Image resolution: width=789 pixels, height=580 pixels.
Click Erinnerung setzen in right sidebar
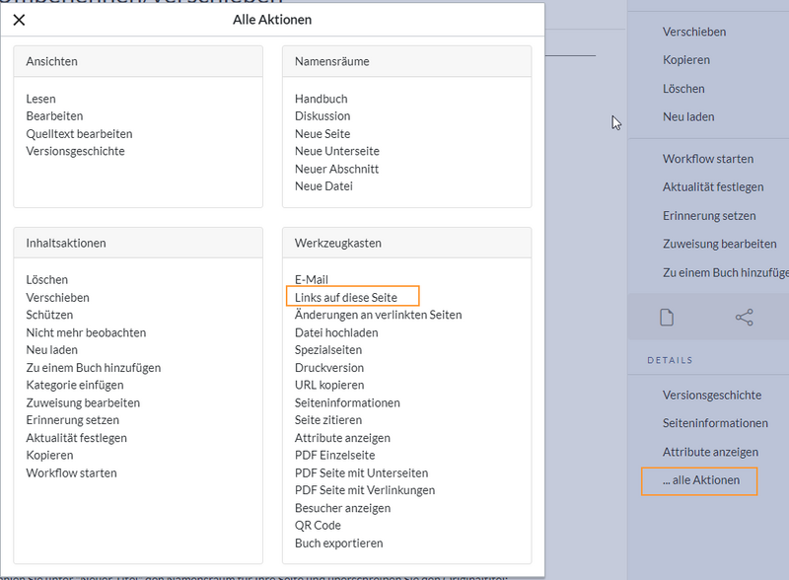(x=709, y=215)
